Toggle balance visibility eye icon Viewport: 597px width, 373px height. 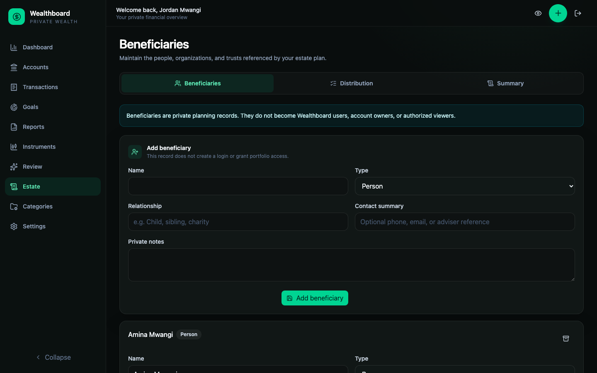coord(538,13)
